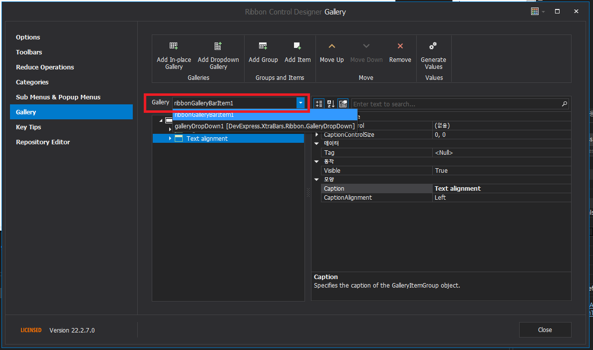This screenshot has width=593, height=350.
Task: Select the Caption property row name
Action: click(377, 188)
